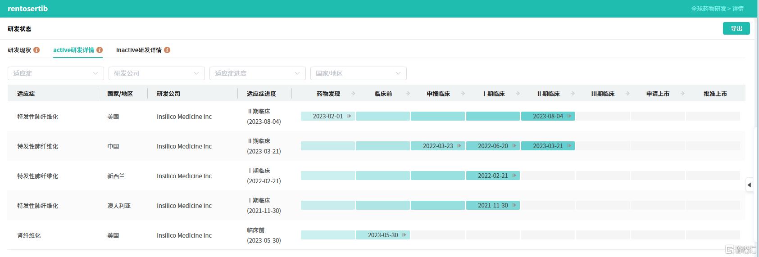
Task: Click II期临床 (2023-08-04) progress cell
Action: point(264,117)
